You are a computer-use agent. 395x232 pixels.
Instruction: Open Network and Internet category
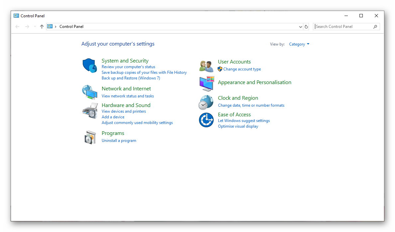[126, 89]
